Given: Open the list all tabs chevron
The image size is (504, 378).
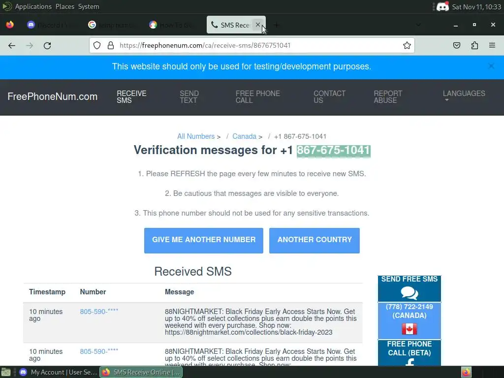Looking at the screenshot, I should click(x=418, y=25).
